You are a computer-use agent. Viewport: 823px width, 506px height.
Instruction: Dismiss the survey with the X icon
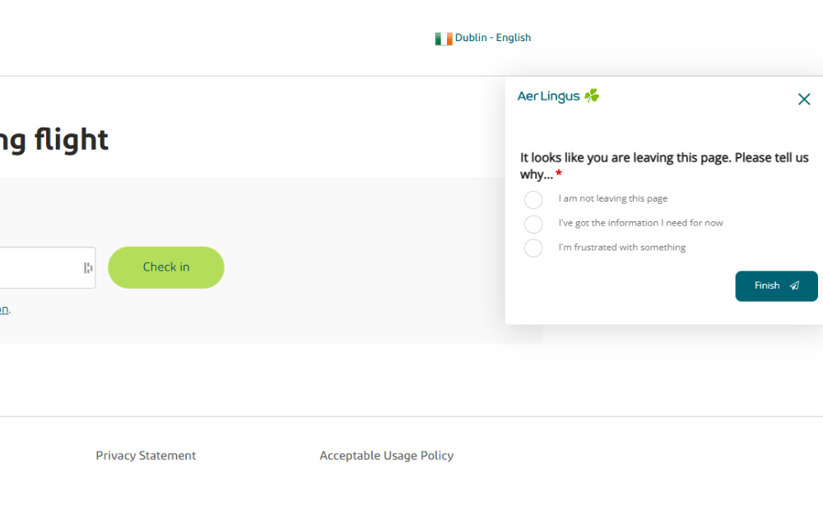[804, 99]
